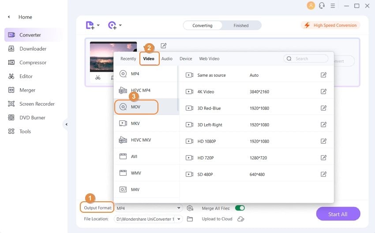Open the output folder icon
This screenshot has width=375, height=233.
point(190,219)
